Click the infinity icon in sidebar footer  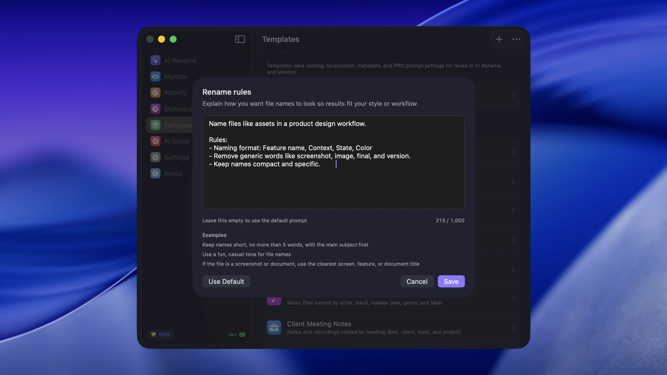tap(232, 335)
